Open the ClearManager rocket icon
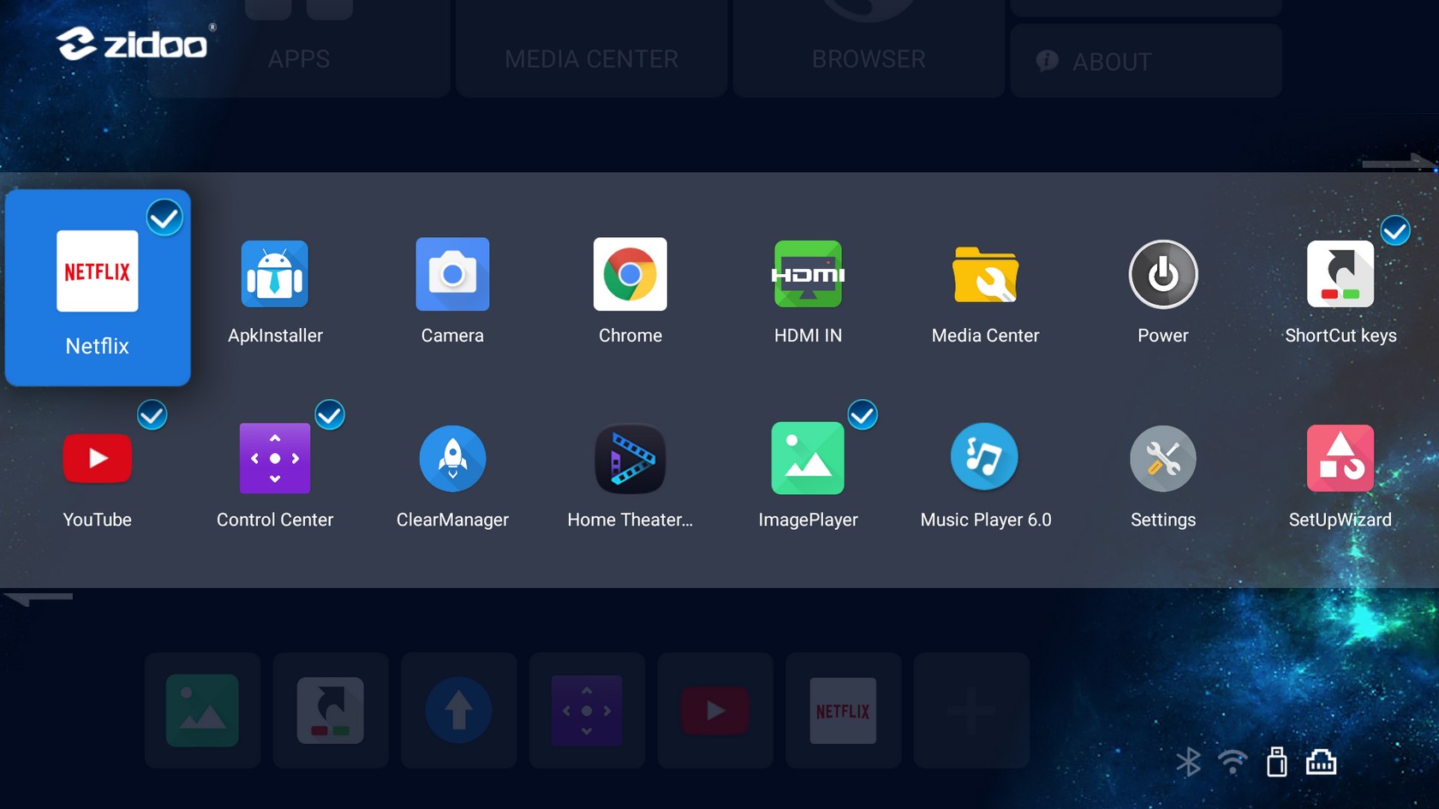 (x=452, y=458)
